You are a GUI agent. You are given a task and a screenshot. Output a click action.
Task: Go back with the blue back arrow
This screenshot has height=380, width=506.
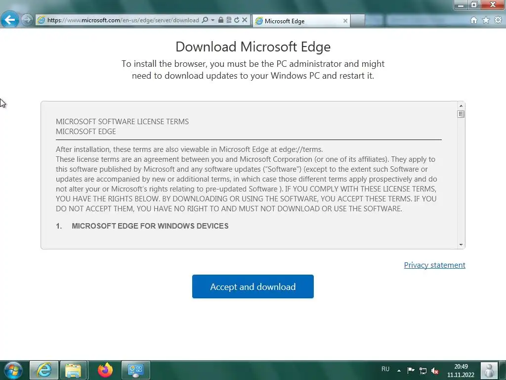click(x=10, y=20)
